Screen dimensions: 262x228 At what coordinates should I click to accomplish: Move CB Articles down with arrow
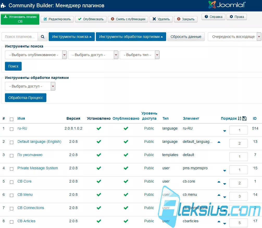tap(224, 224)
